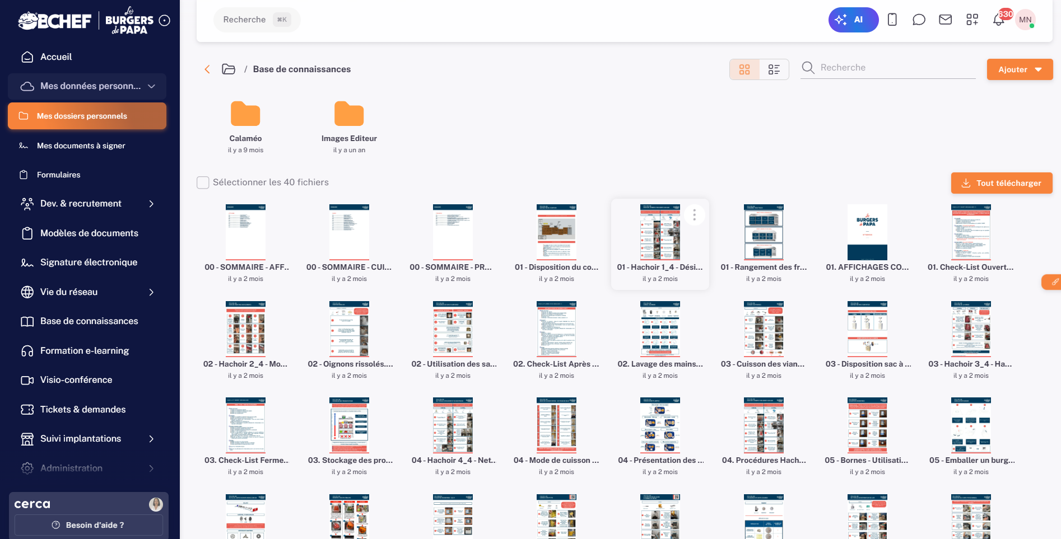Open 01 - Rangement des fr... thumbnail
Image resolution: width=1061 pixels, height=539 pixels.
click(x=764, y=232)
